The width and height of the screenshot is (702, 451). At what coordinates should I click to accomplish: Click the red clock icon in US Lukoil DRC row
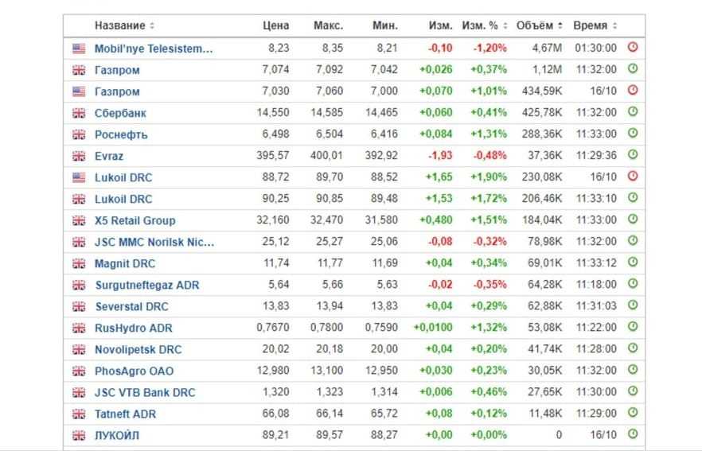(x=633, y=177)
